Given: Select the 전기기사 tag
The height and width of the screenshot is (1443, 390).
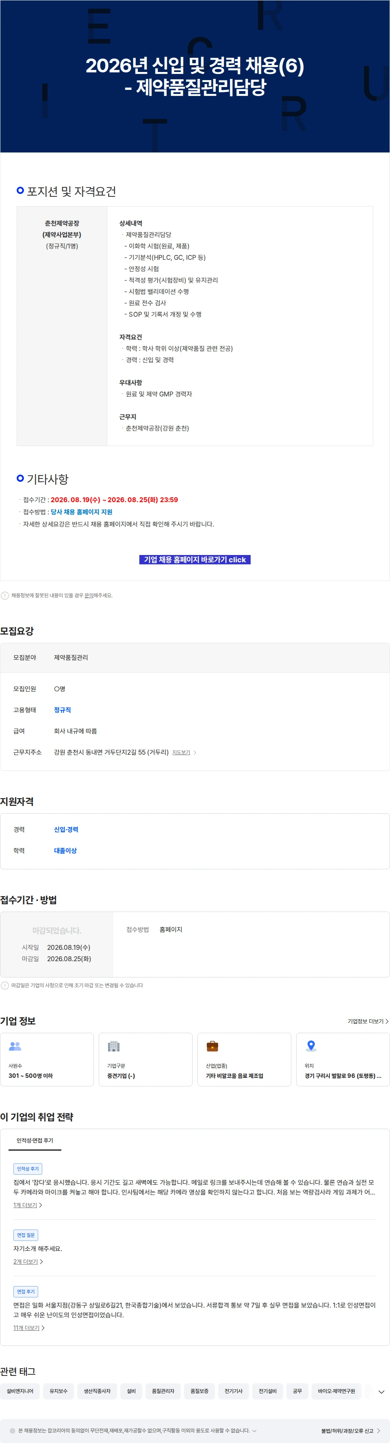Looking at the screenshot, I should tap(233, 1391).
